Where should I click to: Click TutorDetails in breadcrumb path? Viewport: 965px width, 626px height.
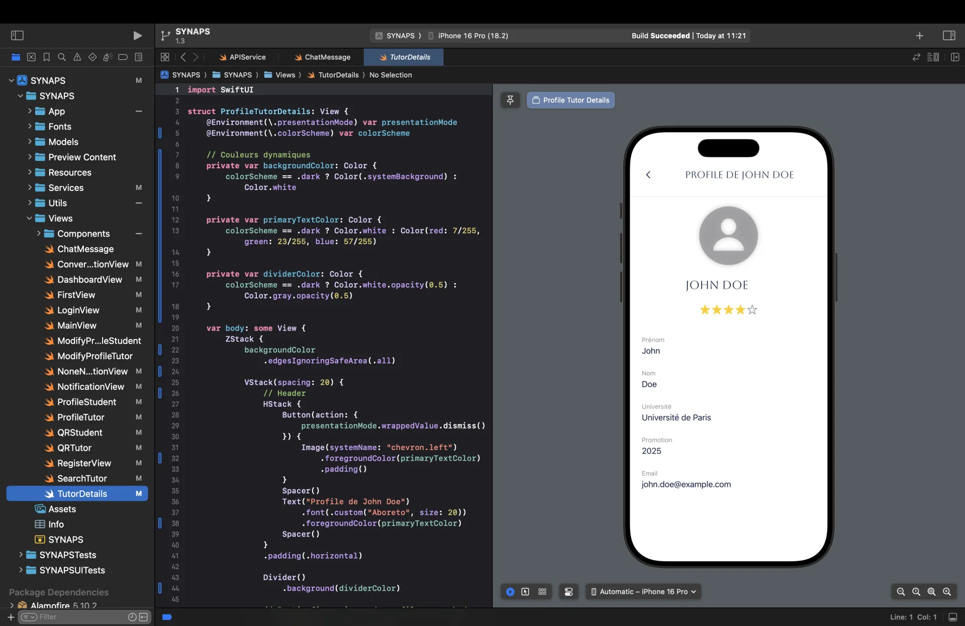(x=333, y=75)
